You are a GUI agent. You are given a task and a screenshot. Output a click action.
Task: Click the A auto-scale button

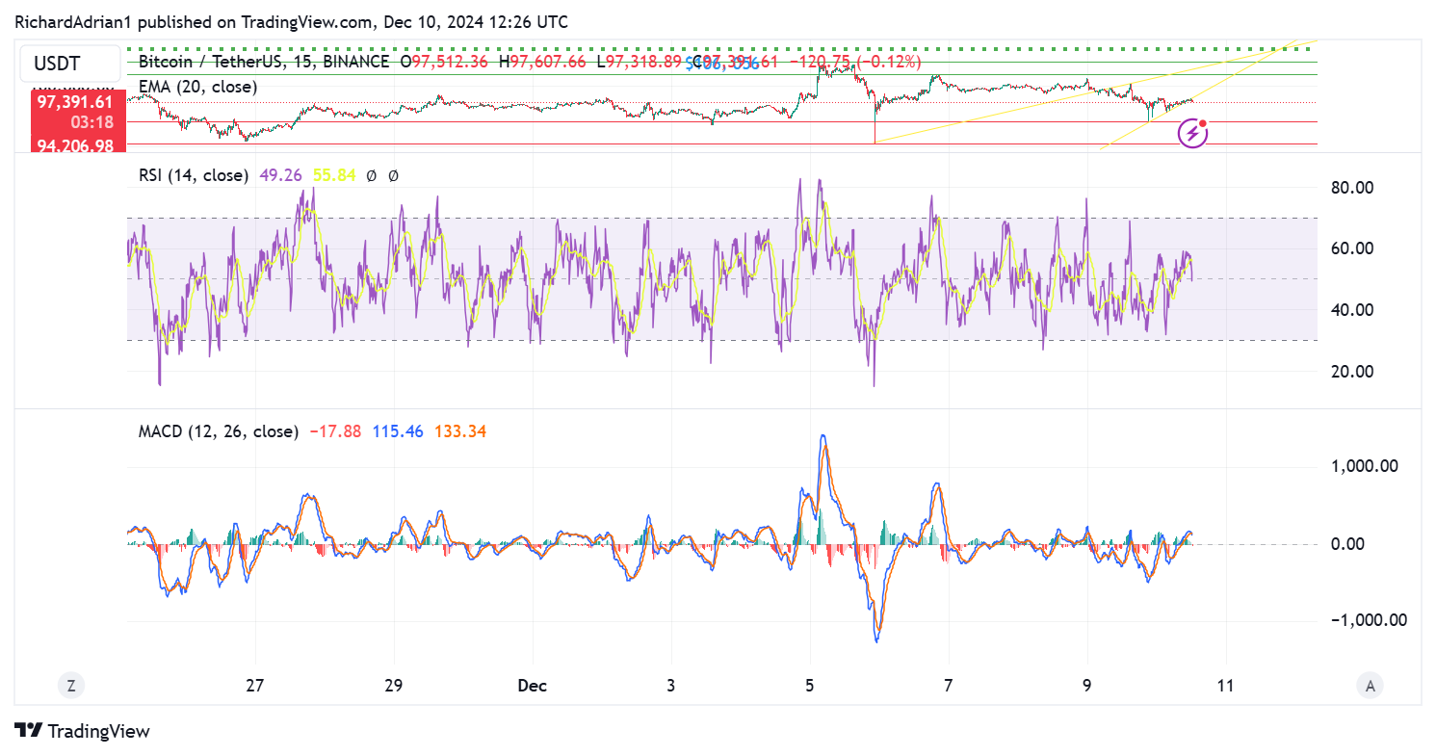tap(1369, 686)
